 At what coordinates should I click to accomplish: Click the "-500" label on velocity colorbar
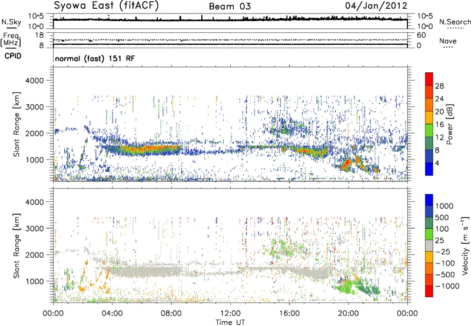(x=445, y=275)
